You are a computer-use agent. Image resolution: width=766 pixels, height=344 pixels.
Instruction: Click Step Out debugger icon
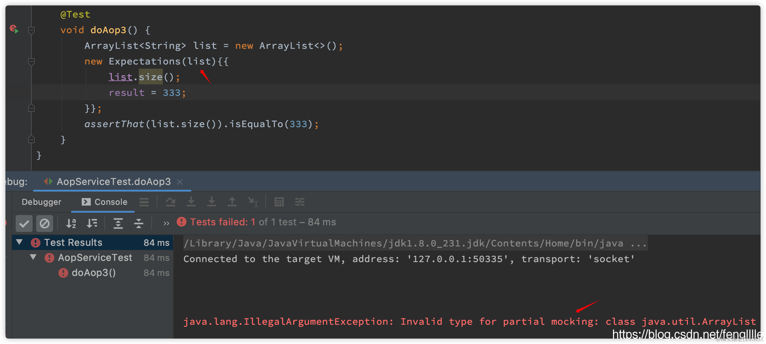[x=232, y=202]
